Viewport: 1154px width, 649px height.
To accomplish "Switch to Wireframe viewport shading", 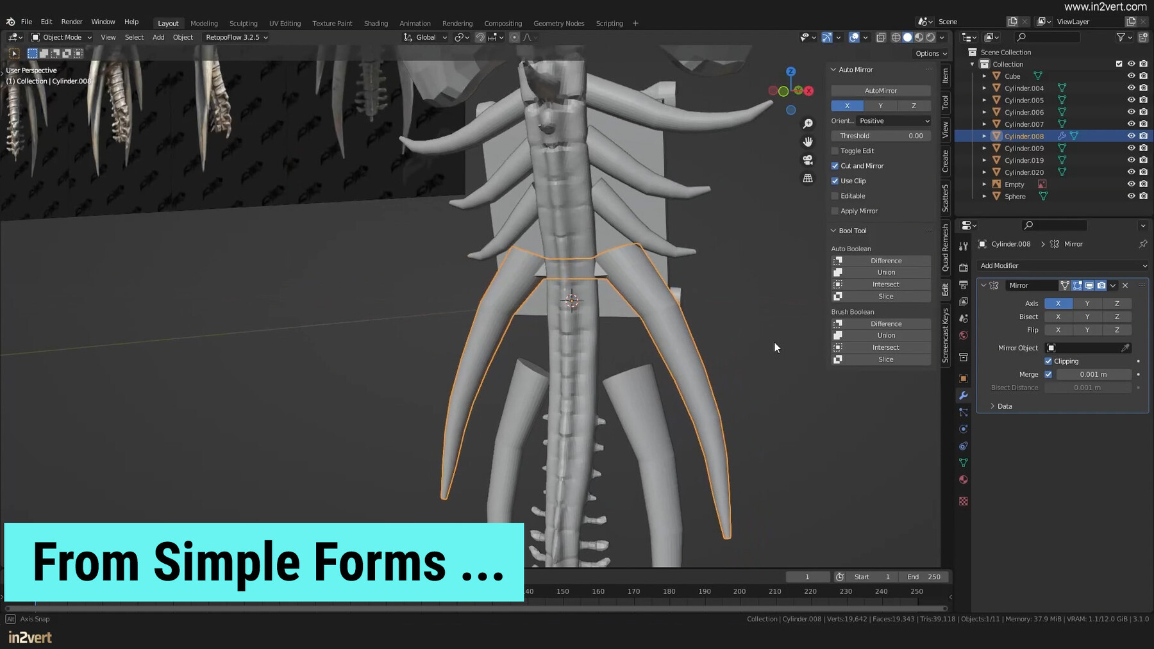I will pyautogui.click(x=896, y=37).
